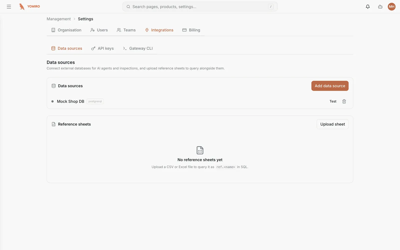Click the postgresql badge

(x=95, y=101)
